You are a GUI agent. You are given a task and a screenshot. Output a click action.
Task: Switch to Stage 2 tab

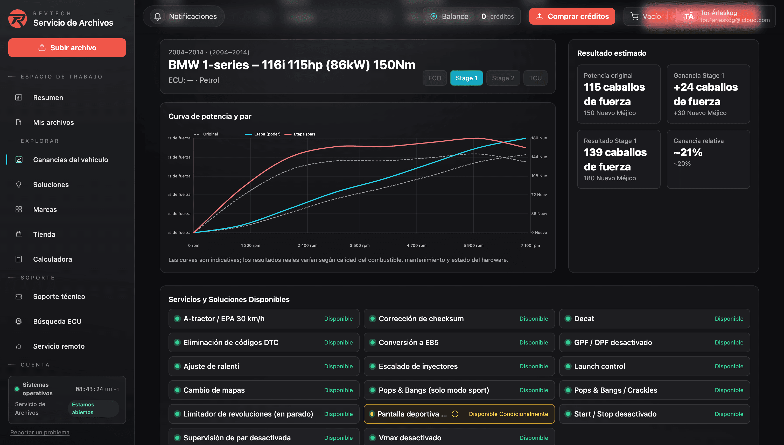click(503, 78)
